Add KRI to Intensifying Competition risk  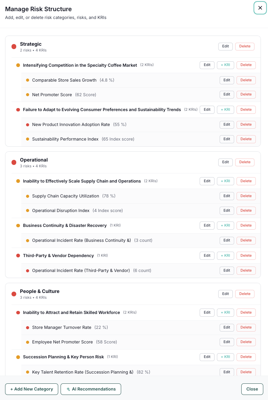coord(225,65)
